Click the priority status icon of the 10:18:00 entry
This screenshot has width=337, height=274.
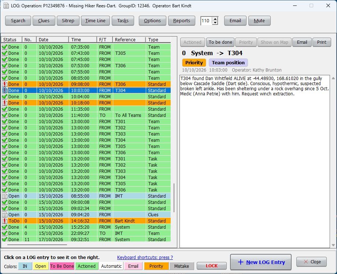pyautogui.click(x=4, y=103)
